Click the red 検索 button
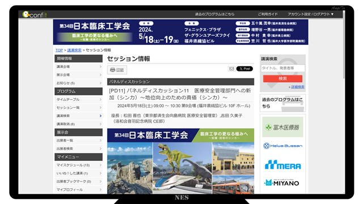363x204 pixels. [x=282, y=79]
